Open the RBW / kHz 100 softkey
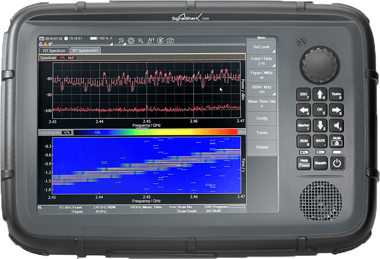This screenshot has width=380, height=259. [261, 89]
